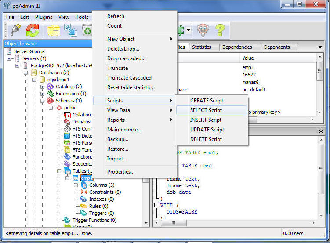Screen dimensions: 330x243
Task: Collapse the WITH block in SQL pane
Action: pyautogui.click(x=156, y=205)
